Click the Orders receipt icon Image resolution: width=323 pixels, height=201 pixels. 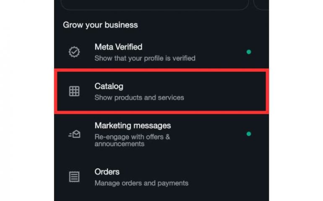coord(74,177)
